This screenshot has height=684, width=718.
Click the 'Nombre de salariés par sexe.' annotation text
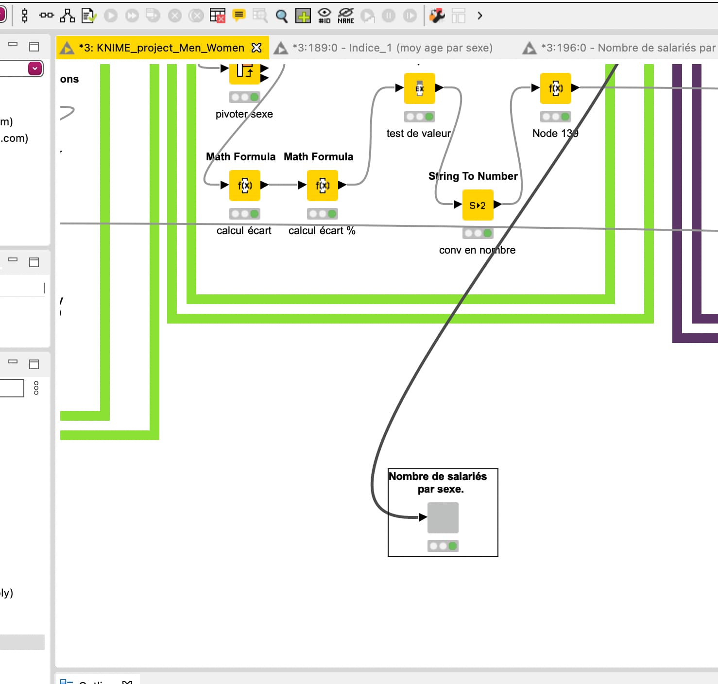coord(438,483)
